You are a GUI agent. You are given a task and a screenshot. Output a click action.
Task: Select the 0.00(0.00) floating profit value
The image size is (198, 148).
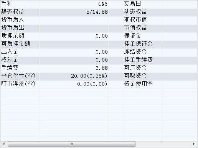tap(92, 84)
